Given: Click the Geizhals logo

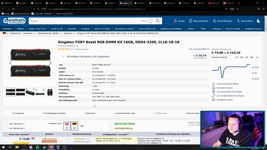Looking at the screenshot, I should tap(15, 21).
